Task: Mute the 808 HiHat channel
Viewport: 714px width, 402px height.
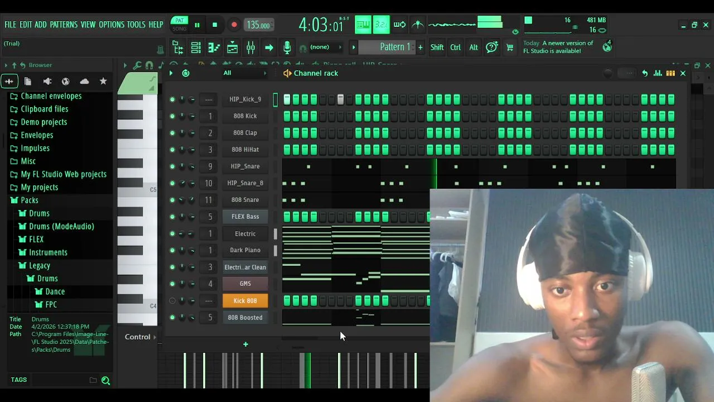Action: point(172,150)
